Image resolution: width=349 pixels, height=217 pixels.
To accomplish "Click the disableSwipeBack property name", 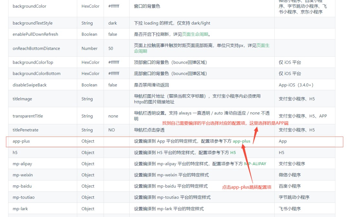I will [x=30, y=85].
